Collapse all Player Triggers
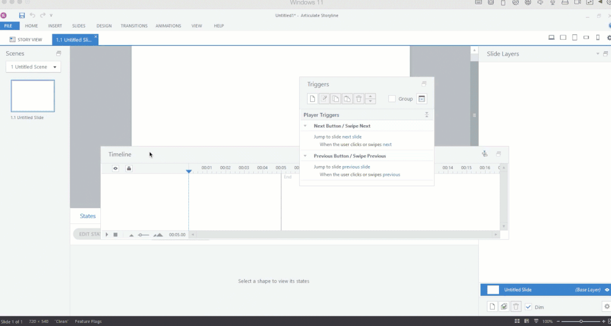611x326 pixels. 427,115
